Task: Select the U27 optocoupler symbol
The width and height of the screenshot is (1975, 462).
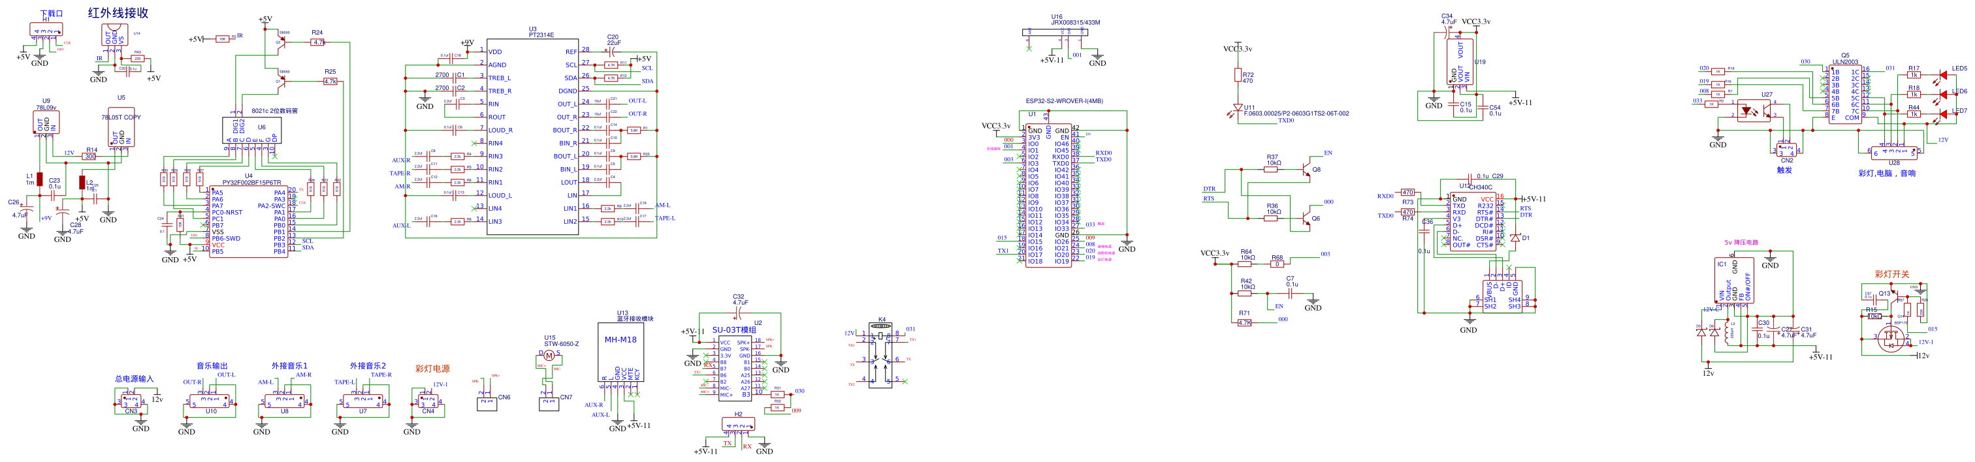Action: pyautogui.click(x=1755, y=111)
